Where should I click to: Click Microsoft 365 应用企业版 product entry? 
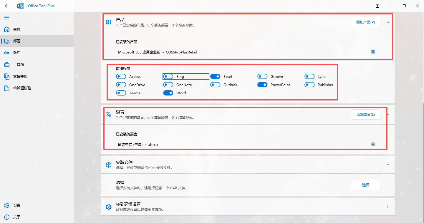[x=158, y=52]
